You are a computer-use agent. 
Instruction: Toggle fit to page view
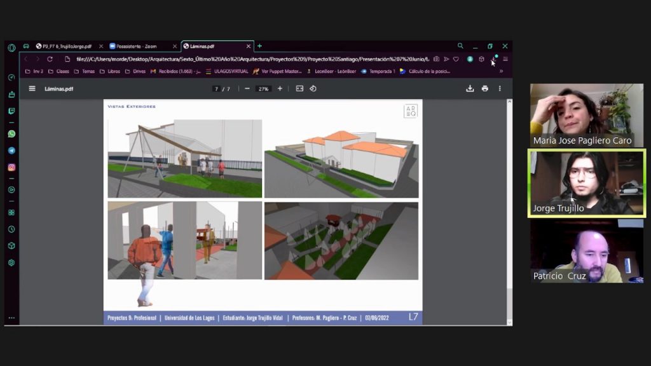pyautogui.click(x=299, y=88)
